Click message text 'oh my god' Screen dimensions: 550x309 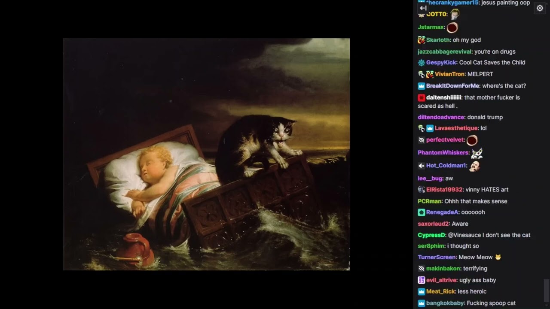(x=467, y=40)
